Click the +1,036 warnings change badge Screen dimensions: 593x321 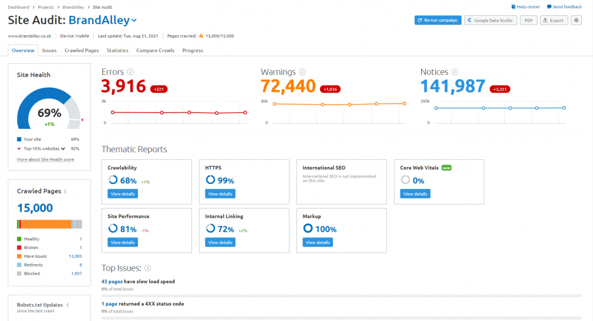pyautogui.click(x=330, y=90)
